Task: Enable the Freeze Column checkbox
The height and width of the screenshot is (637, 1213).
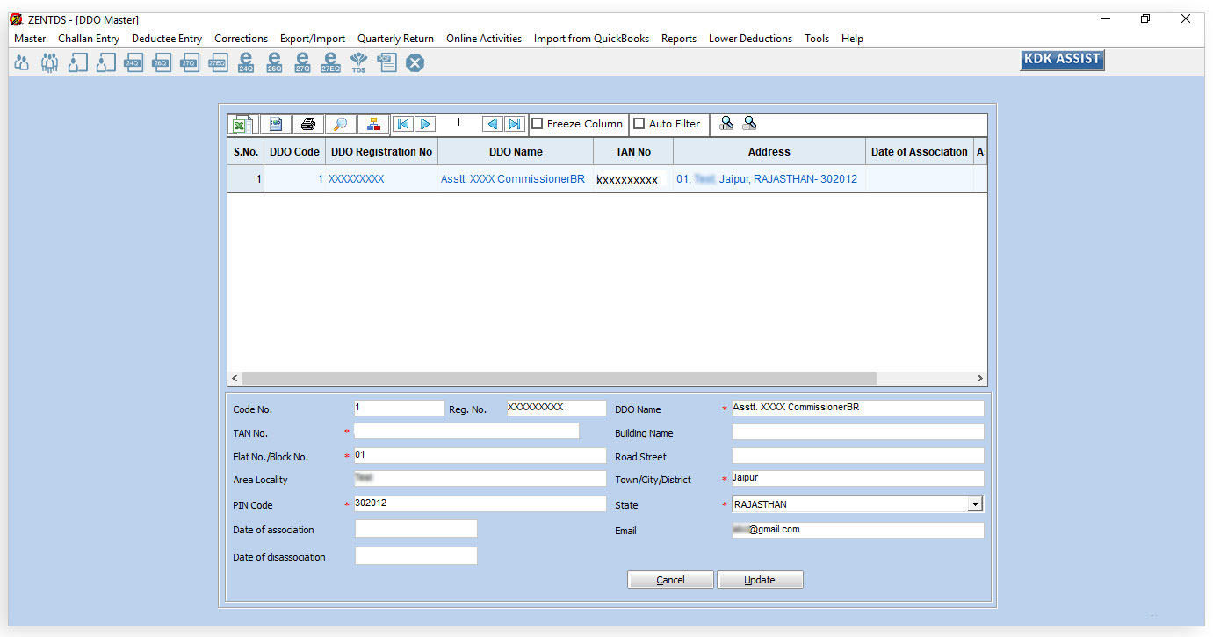Action: (538, 124)
